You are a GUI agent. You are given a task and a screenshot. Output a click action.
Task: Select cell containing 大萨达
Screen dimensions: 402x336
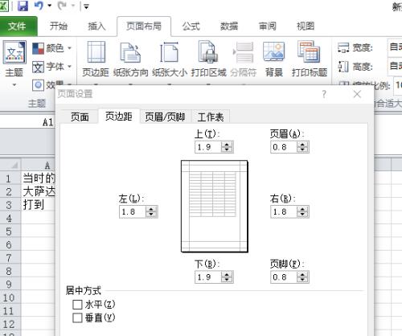(x=39, y=191)
